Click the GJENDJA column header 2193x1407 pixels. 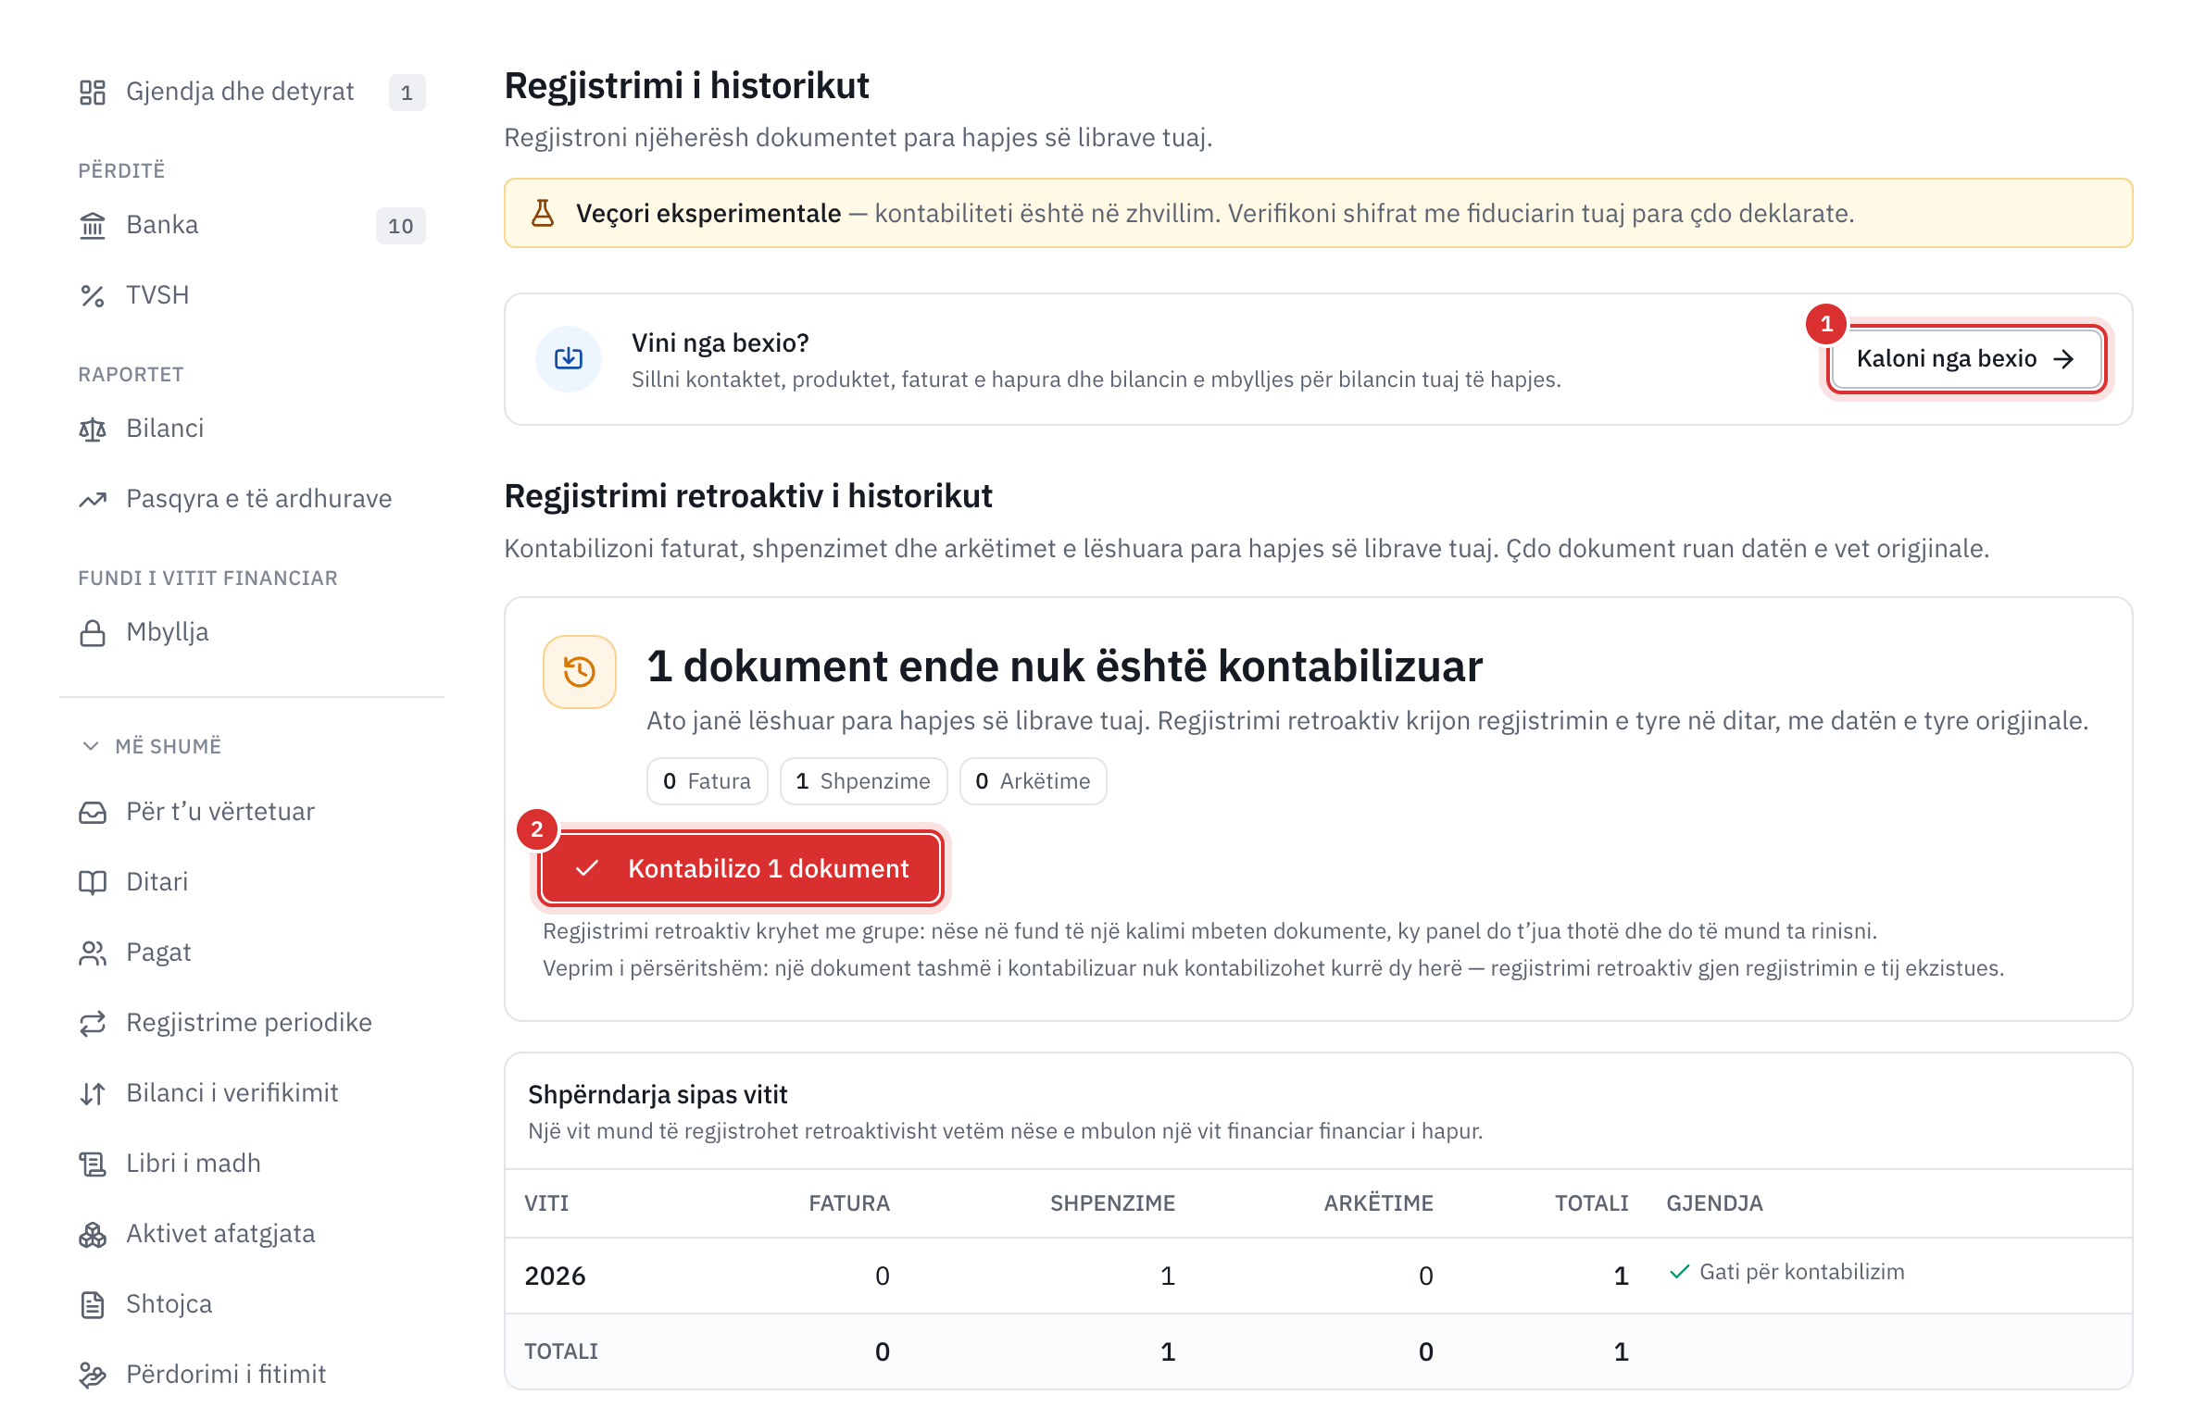(x=1714, y=1203)
